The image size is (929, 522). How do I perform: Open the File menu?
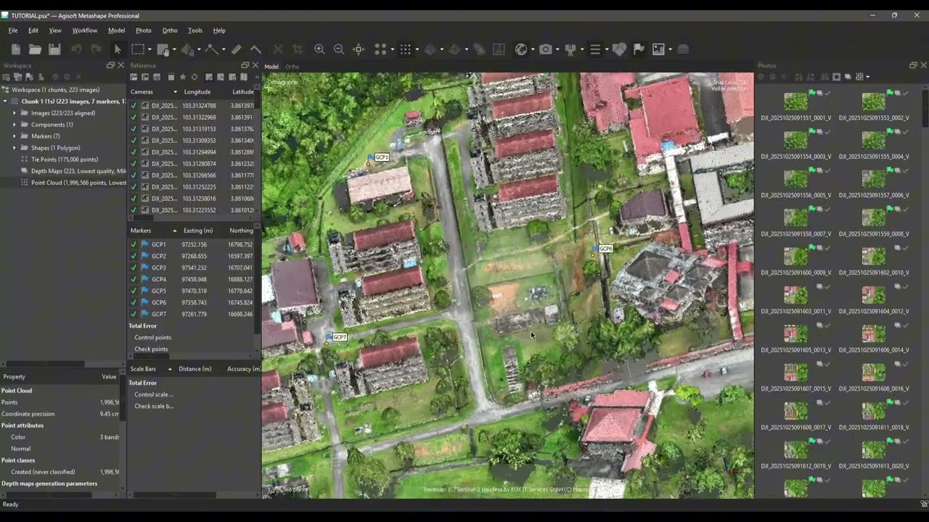(13, 30)
